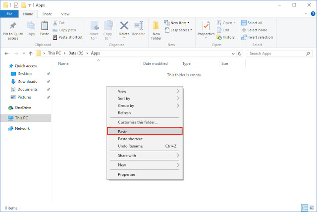Open the File tab
The height and width of the screenshot is (212, 317).
(x=9, y=14)
